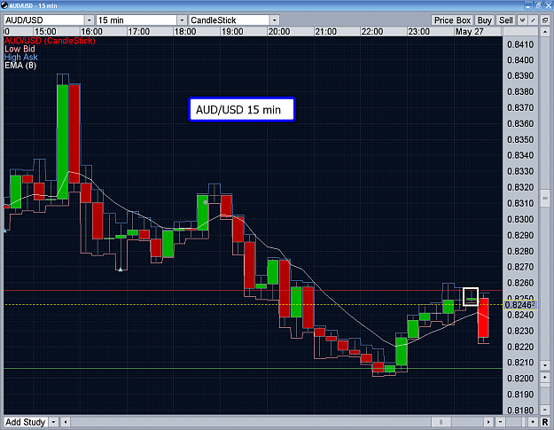Select the draw line tool icon
Image resolution: width=554 pixels, height=430 pixels.
pyautogui.click(x=533, y=20)
